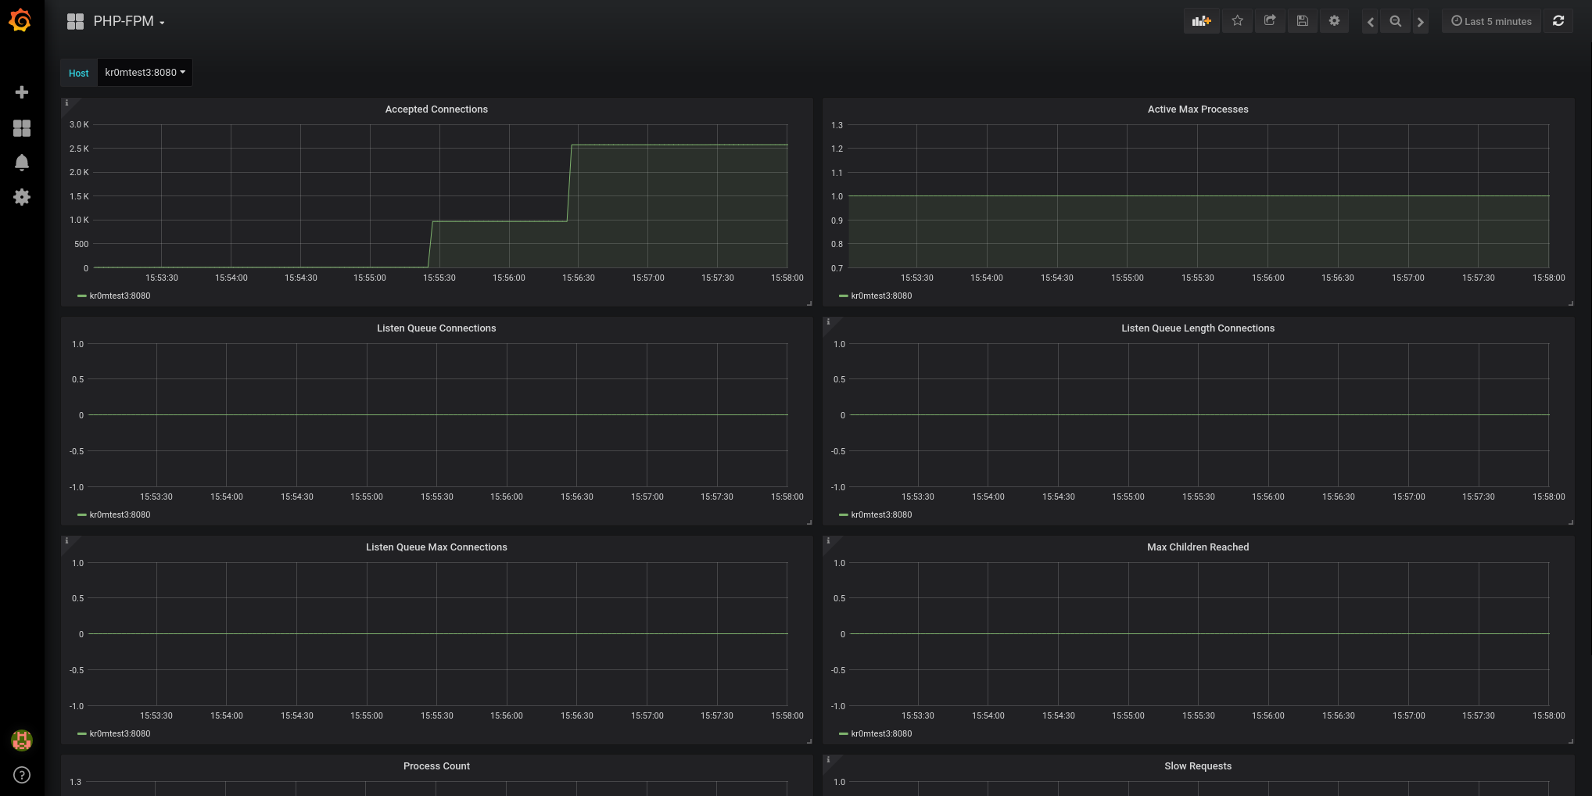Open the Help question mark icon
The width and height of the screenshot is (1592, 796).
tap(22, 775)
